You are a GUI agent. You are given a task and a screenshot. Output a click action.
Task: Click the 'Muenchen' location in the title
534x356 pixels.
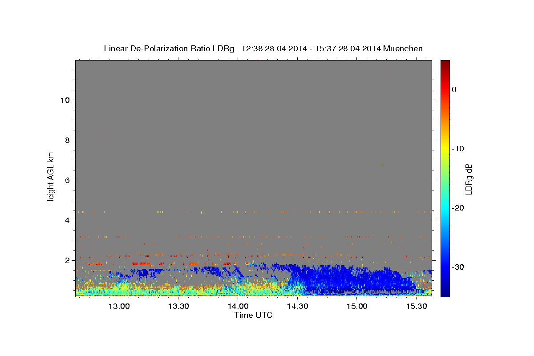[x=403, y=49]
